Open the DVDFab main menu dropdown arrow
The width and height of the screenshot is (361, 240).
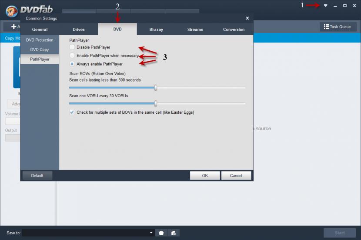point(325,6)
